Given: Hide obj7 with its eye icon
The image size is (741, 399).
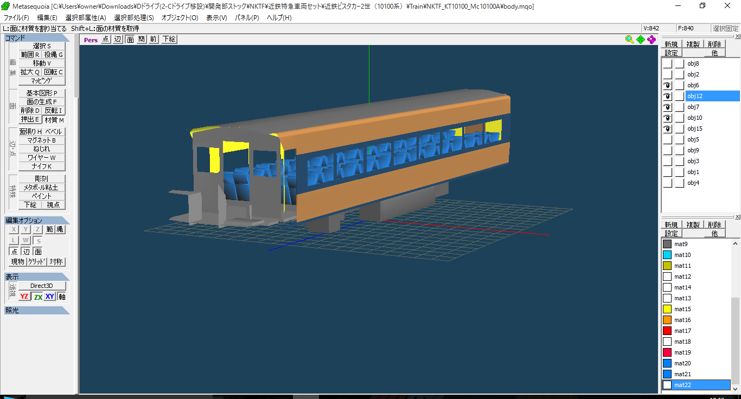Looking at the screenshot, I should [x=668, y=107].
